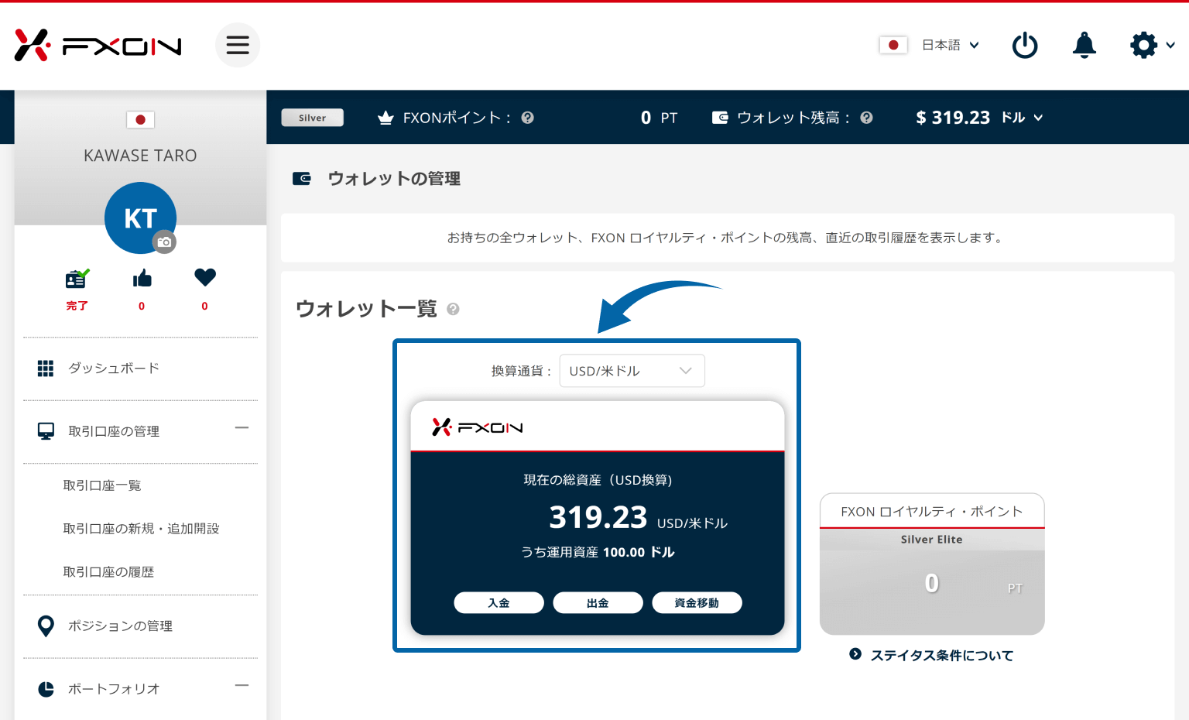
Task: Click the crown icon beside FXONポイント
Action: click(x=385, y=118)
